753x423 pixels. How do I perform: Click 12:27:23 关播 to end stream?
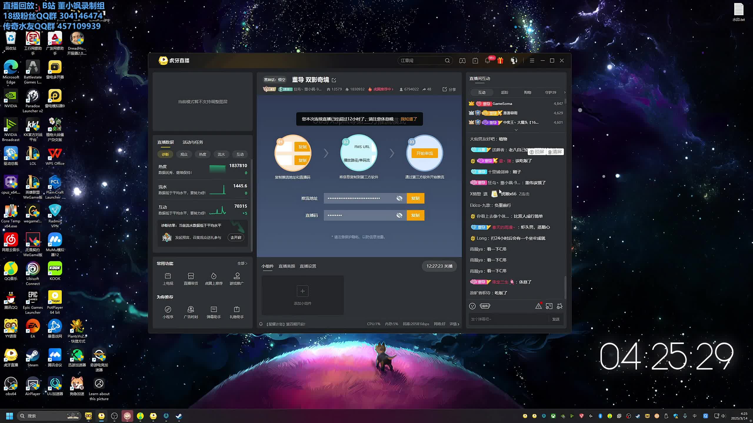click(x=439, y=266)
